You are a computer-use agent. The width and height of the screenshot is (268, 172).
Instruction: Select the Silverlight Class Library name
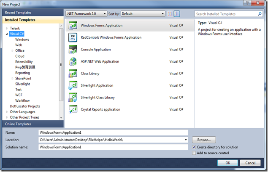pyautogui.click(x=97, y=98)
